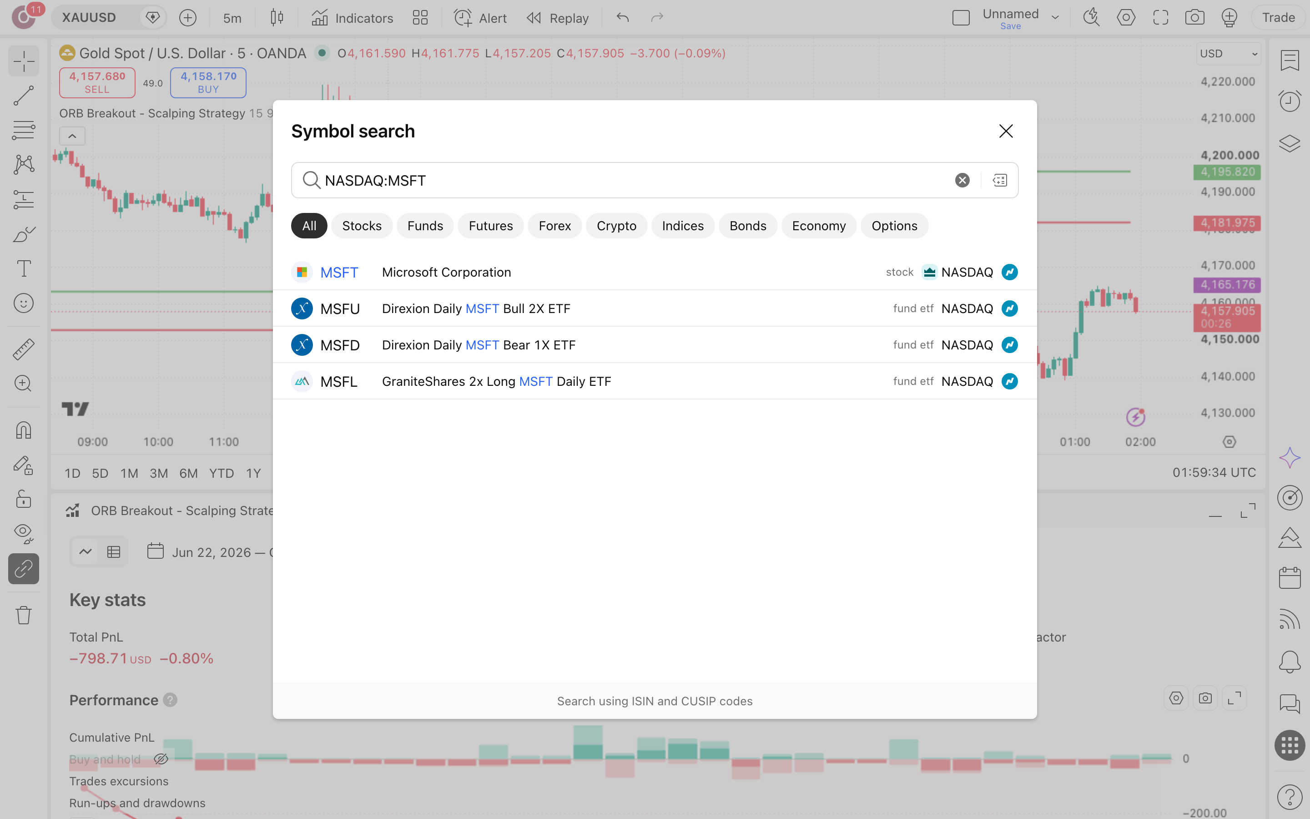Click the Trade button
Viewport: 1310px width, 819px height.
click(1279, 18)
